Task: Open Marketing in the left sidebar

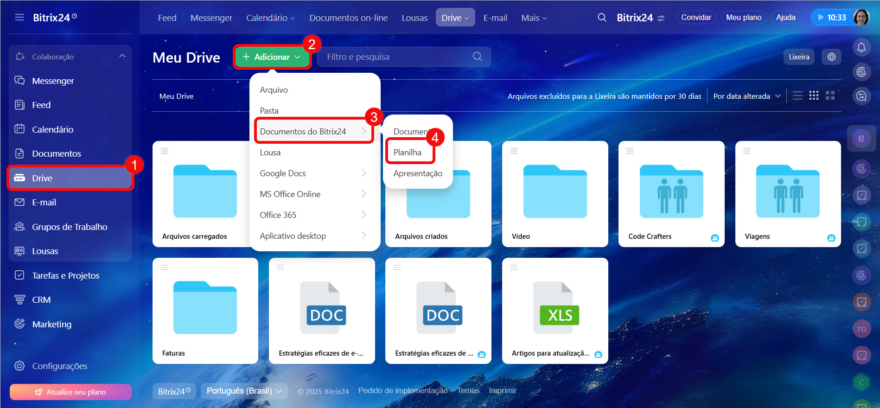Action: point(51,324)
